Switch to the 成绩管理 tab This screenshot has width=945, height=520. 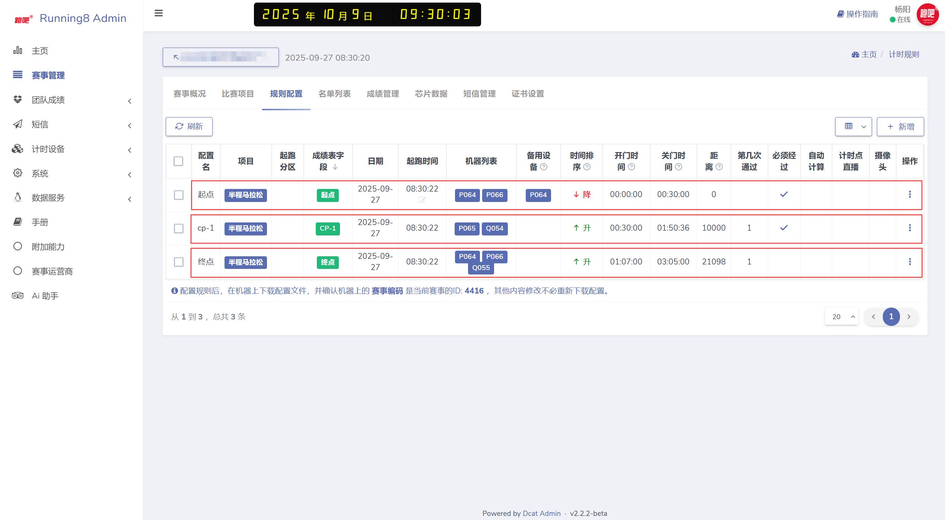(383, 94)
